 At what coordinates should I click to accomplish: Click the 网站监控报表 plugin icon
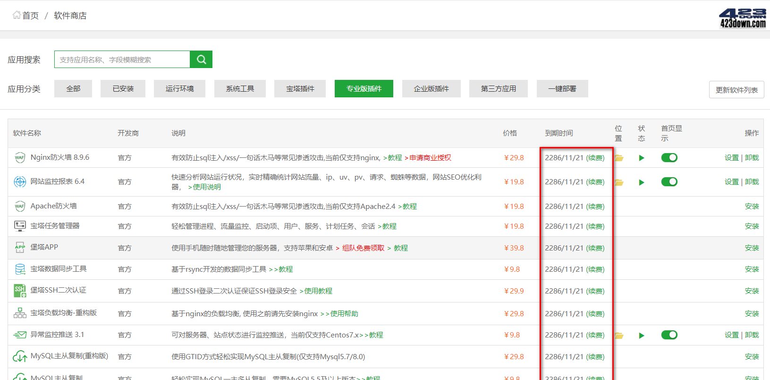(20, 181)
